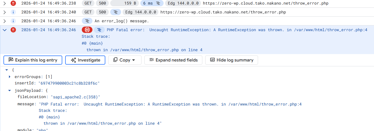Open the Copy dropdown menu

click(x=125, y=60)
